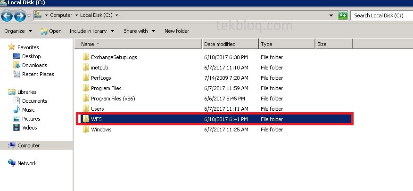Click the Documents library icon

pyautogui.click(x=17, y=100)
